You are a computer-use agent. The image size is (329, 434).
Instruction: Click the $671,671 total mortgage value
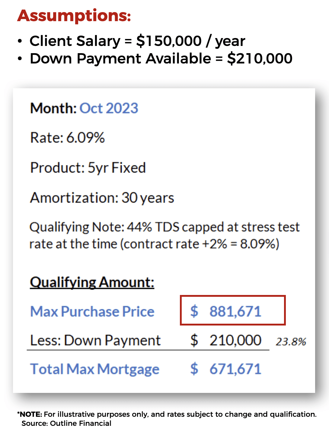coord(235,369)
